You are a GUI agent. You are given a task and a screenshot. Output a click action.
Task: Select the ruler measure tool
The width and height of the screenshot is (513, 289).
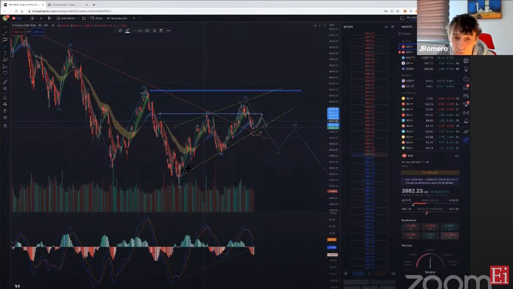tap(5, 82)
